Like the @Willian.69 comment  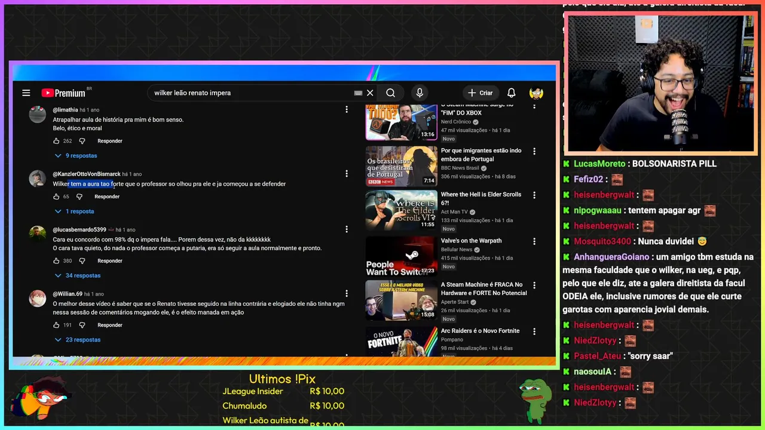pos(56,325)
